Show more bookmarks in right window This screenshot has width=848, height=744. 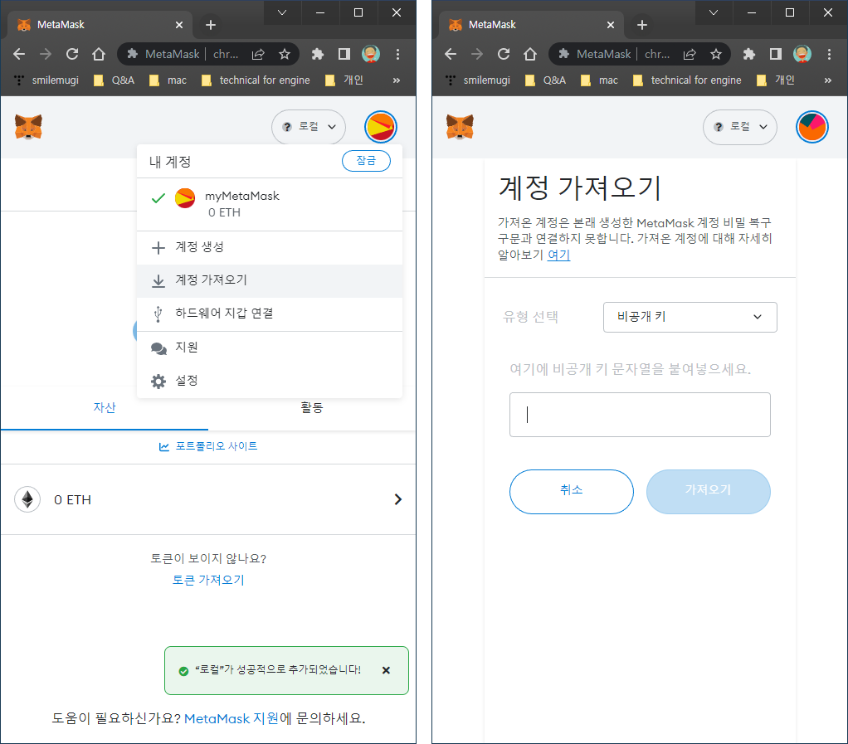coord(828,80)
